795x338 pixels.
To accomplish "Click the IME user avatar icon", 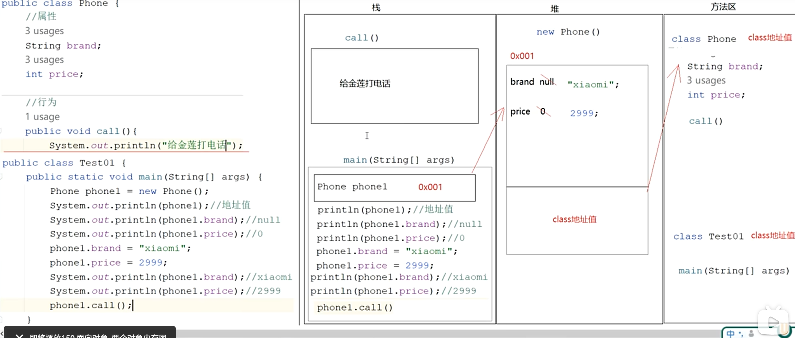I will click(751, 333).
